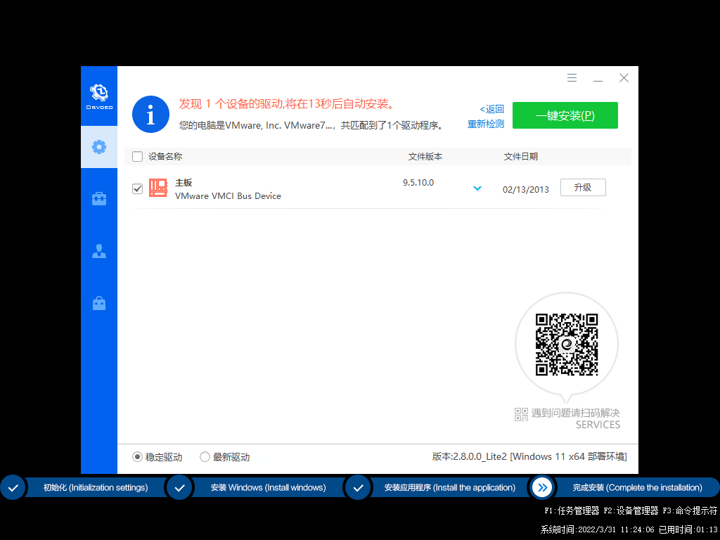720x540 pixels.
Task: Open the DRVCEO logo icon in the sidebar
Action: (99, 96)
